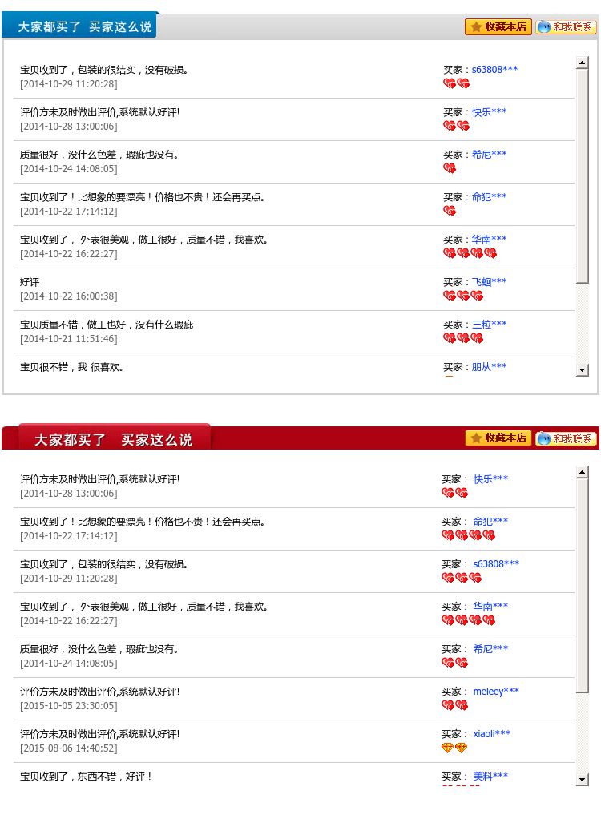601x835 pixels.
Task: Open buyer 美料*** link
Action: (490, 777)
